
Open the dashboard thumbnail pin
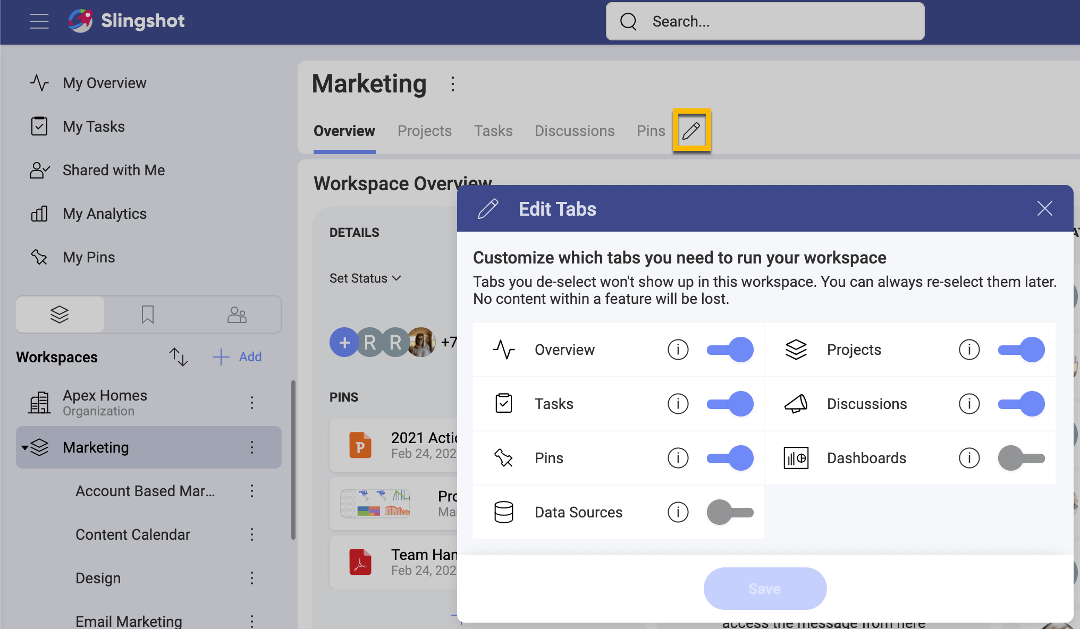tap(393, 504)
